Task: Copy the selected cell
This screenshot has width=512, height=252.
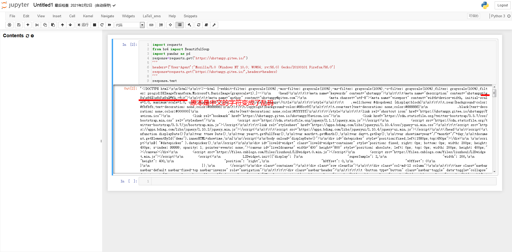Action: [x=45, y=25]
